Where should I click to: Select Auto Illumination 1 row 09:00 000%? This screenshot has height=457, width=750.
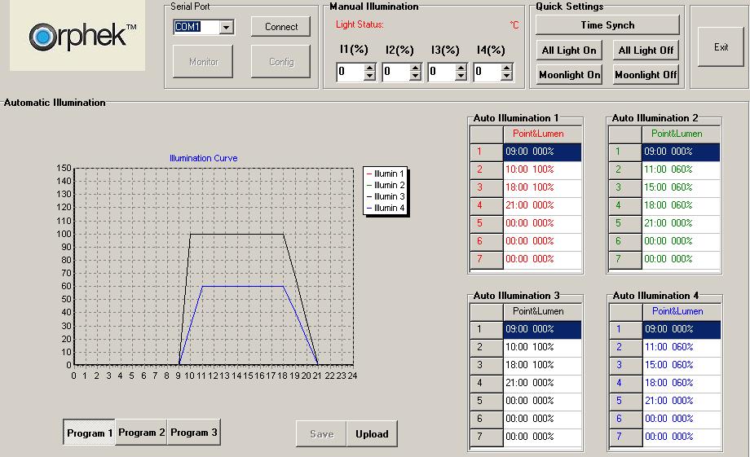[x=542, y=152]
